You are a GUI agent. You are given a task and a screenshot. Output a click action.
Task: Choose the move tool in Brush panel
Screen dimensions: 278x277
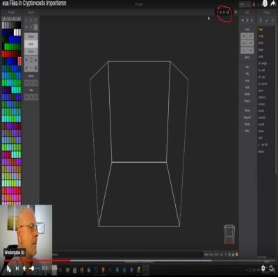click(x=26, y=60)
